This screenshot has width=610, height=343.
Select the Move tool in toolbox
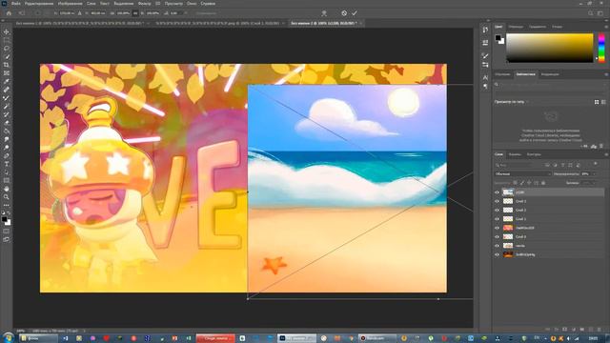tap(7, 31)
